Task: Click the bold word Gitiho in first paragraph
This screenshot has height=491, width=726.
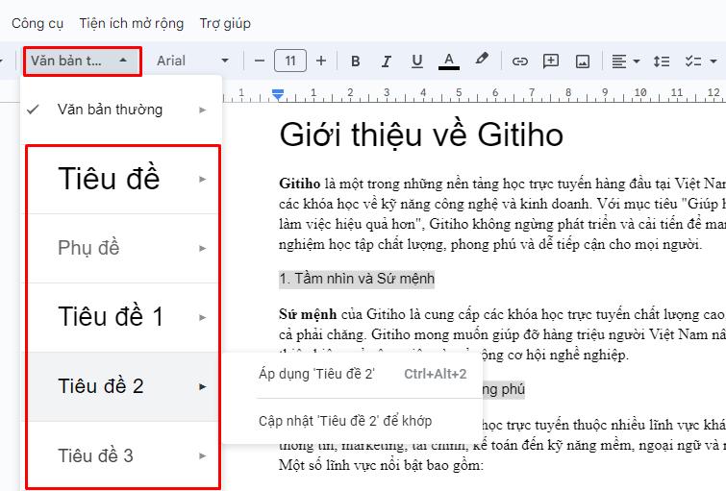Action: click(x=300, y=184)
